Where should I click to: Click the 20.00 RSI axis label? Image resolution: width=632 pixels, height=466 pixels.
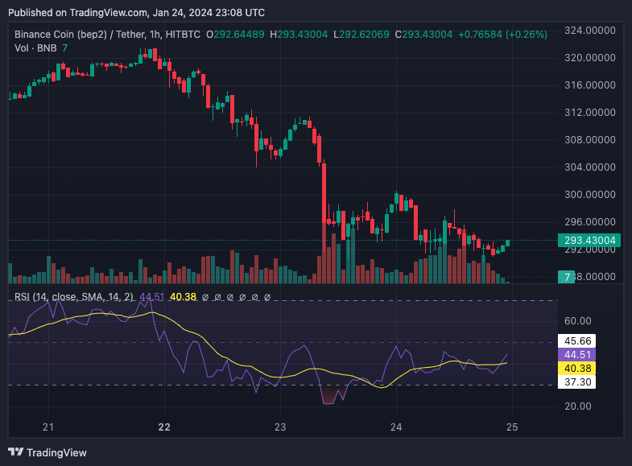point(578,406)
